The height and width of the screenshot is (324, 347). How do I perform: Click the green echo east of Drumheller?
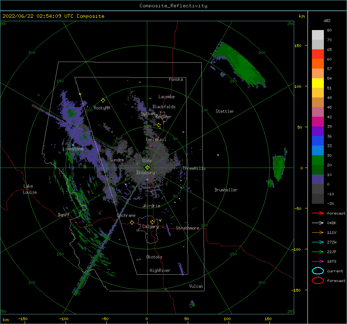pos(278,168)
